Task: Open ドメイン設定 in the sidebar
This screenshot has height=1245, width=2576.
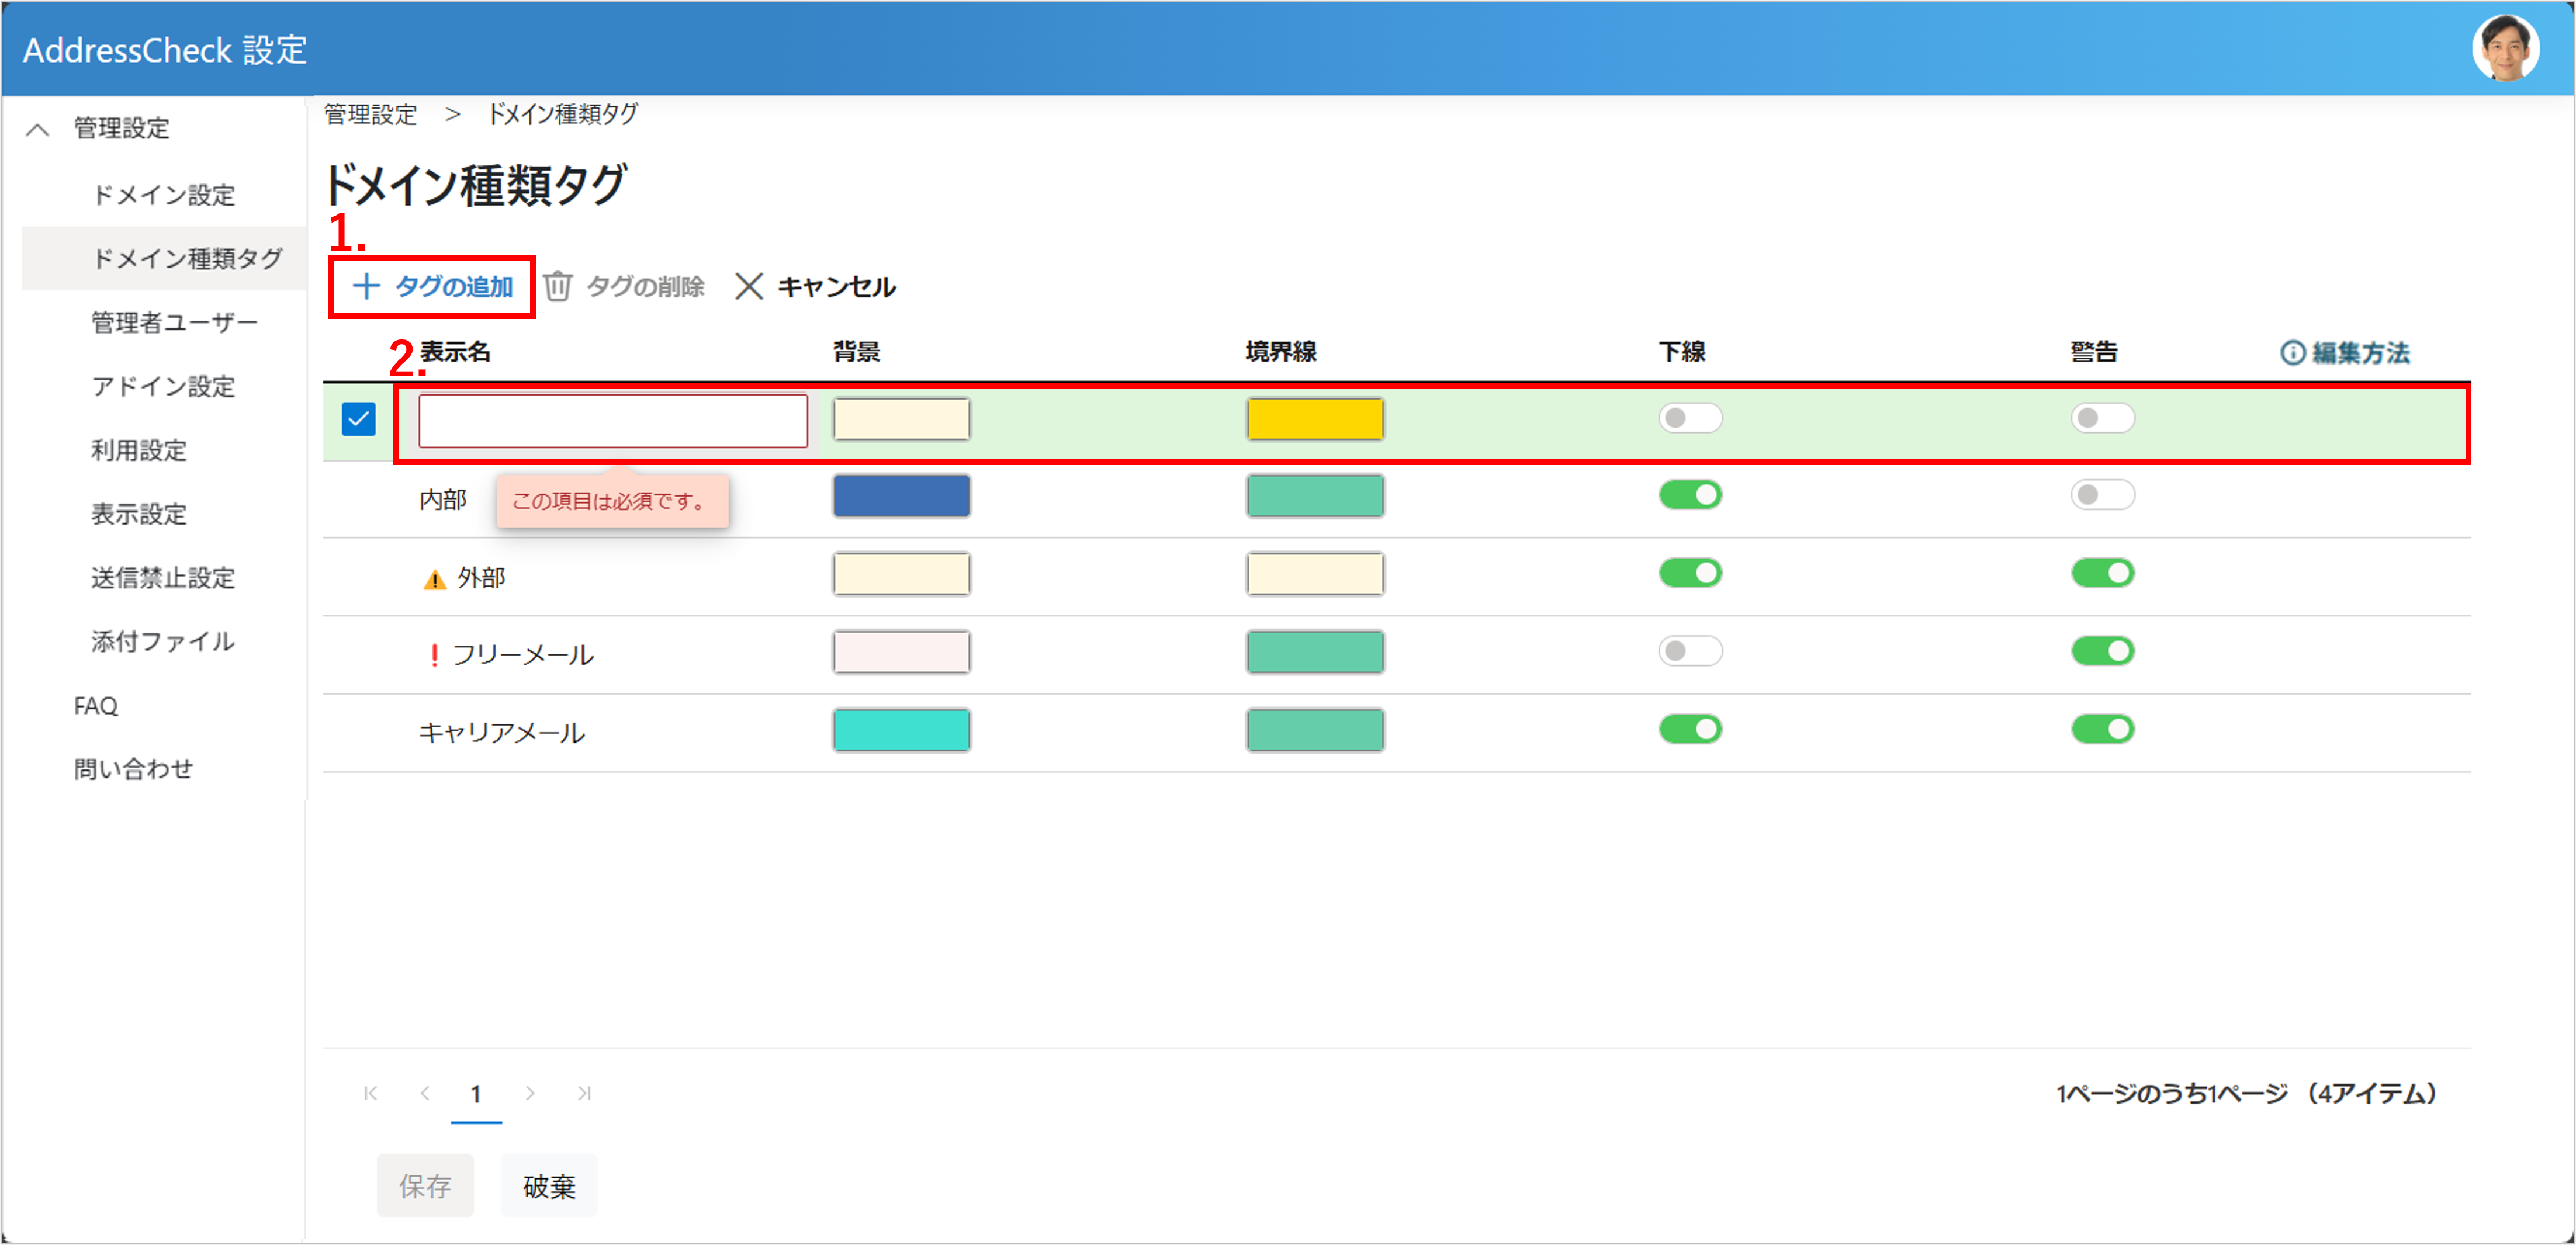Action: tap(163, 194)
